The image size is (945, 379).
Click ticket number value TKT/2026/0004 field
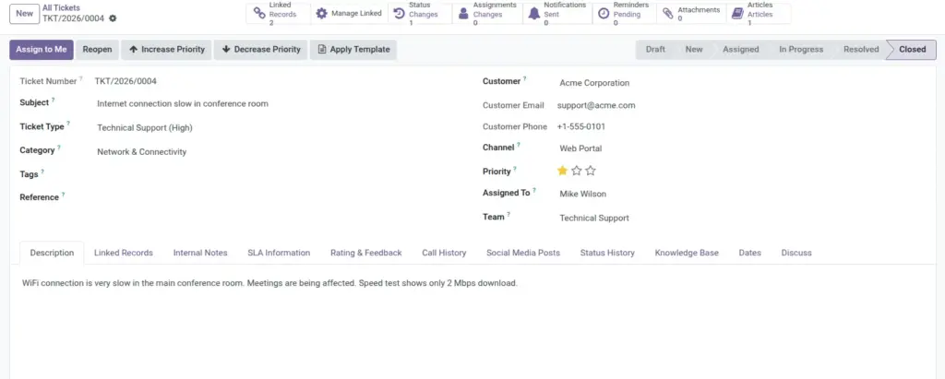pos(126,81)
